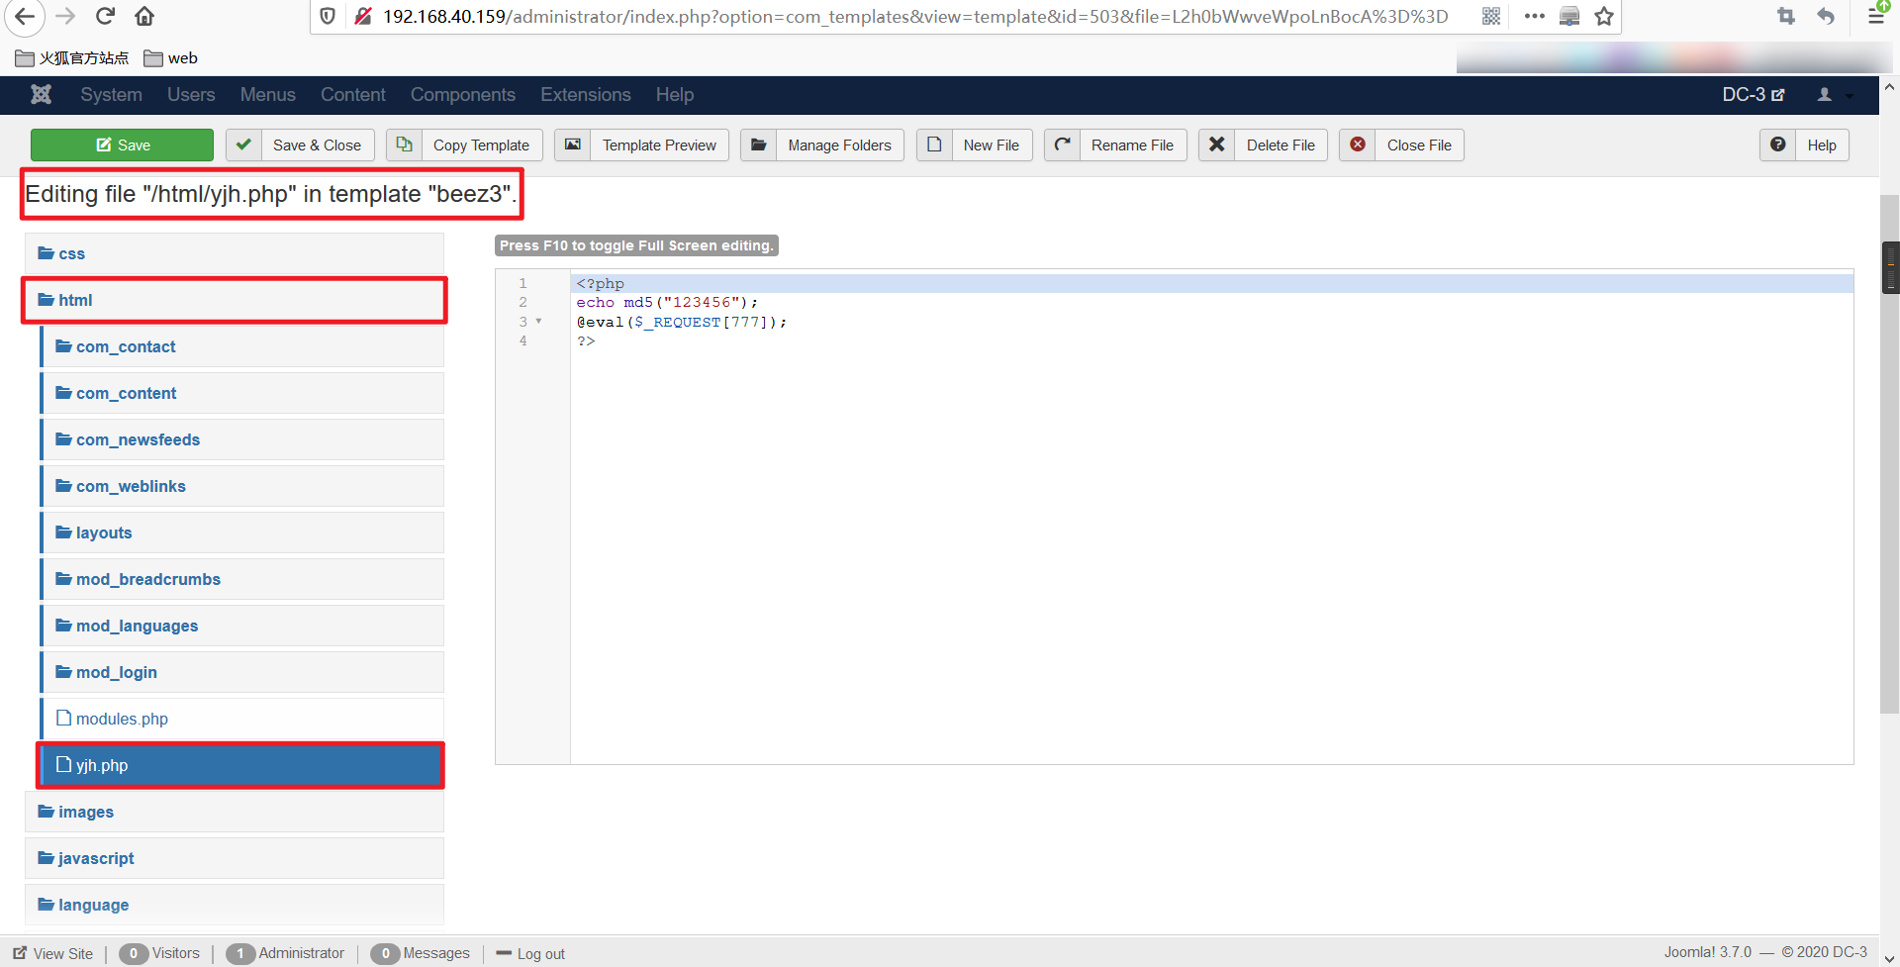Click the Manage Folders folder icon
This screenshot has width=1900, height=967.
coord(758,145)
